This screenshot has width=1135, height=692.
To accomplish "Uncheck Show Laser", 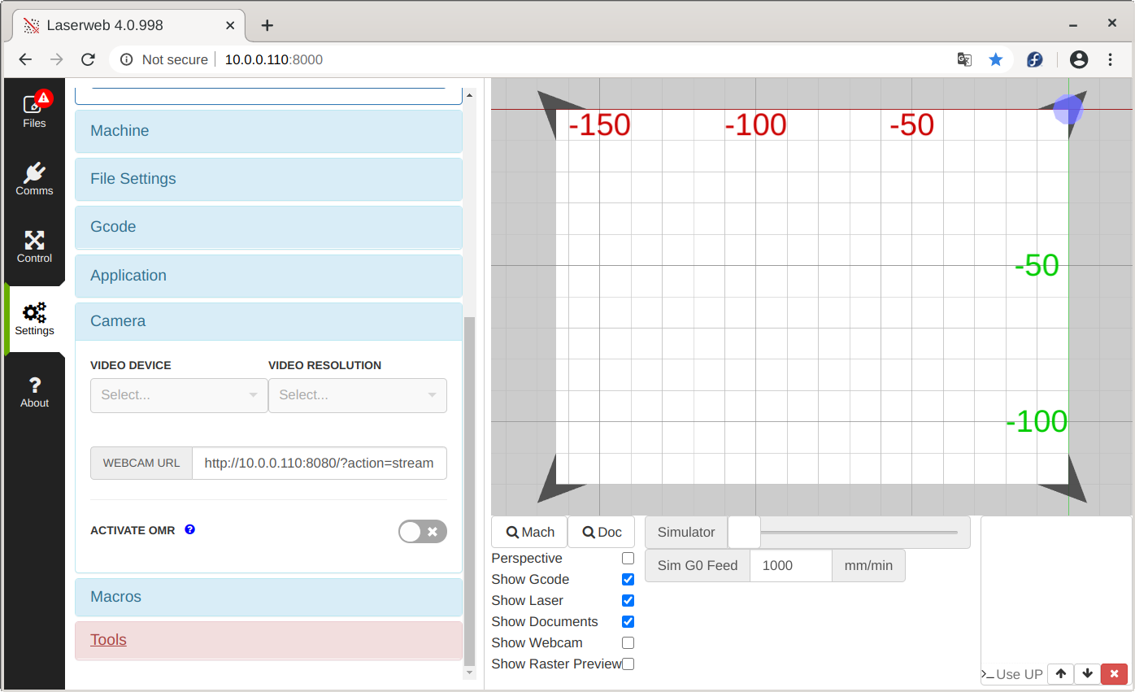I will coord(628,601).
